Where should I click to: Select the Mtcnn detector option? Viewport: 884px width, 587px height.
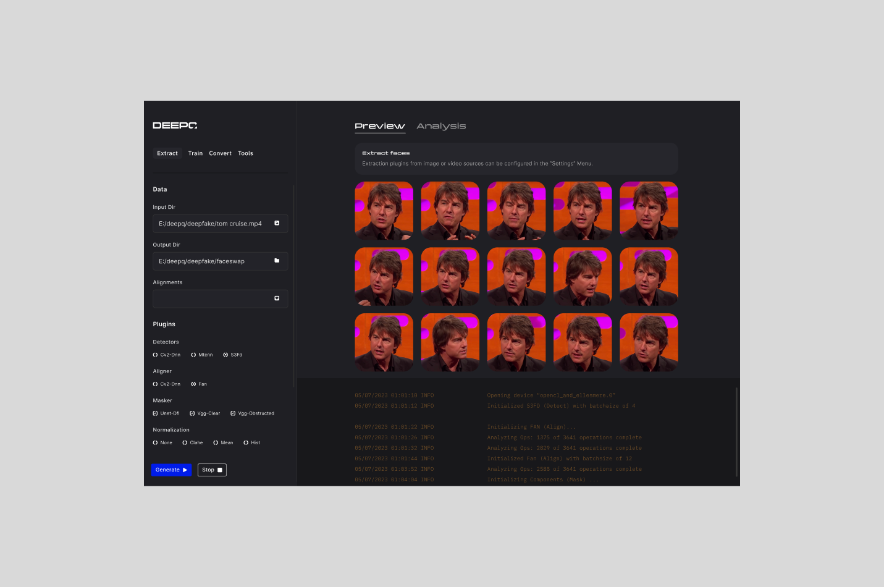coord(193,355)
